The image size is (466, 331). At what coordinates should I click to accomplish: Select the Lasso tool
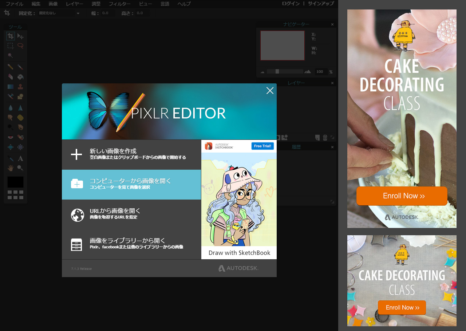20,46
